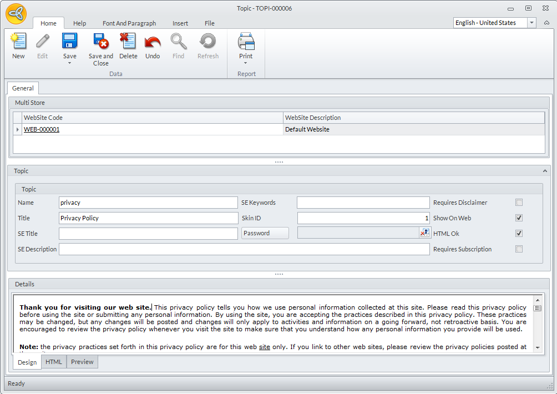Click the password lookup icon
Screen dimensions: 557x394
click(x=424, y=233)
